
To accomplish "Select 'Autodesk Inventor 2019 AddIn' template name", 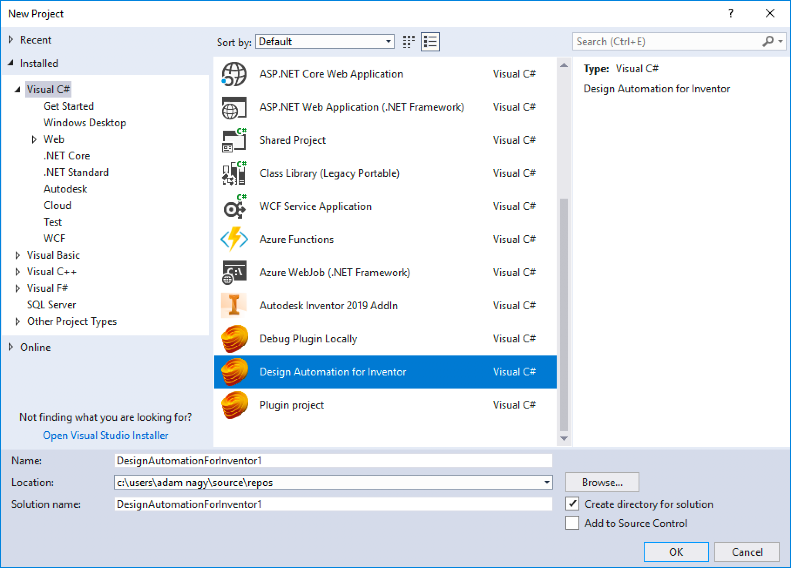I will tap(329, 305).
